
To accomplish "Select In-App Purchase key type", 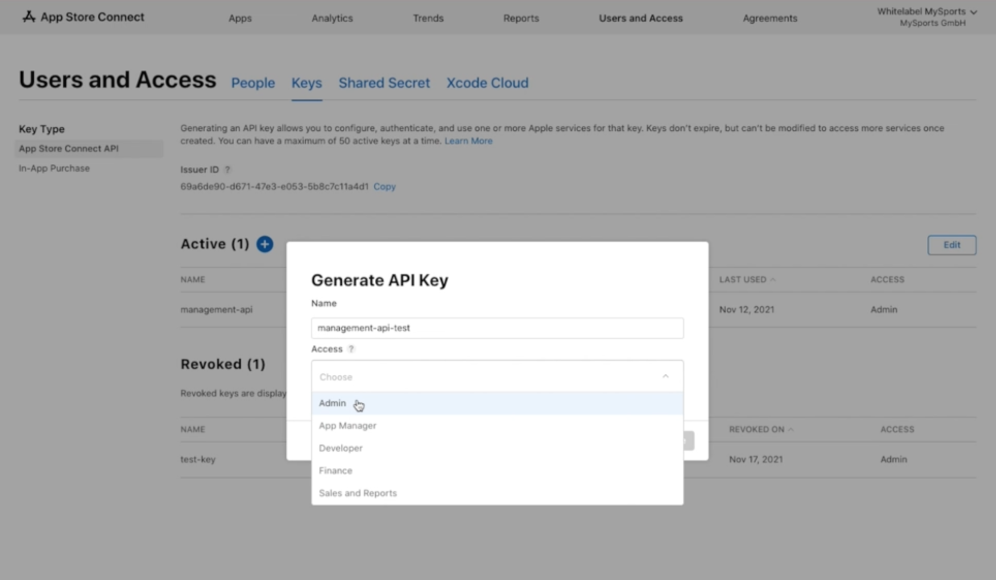I will coord(54,169).
